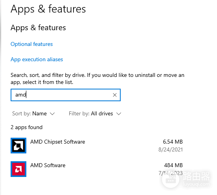Focus the search field containing amd
The image size is (217, 195).
[66, 95]
